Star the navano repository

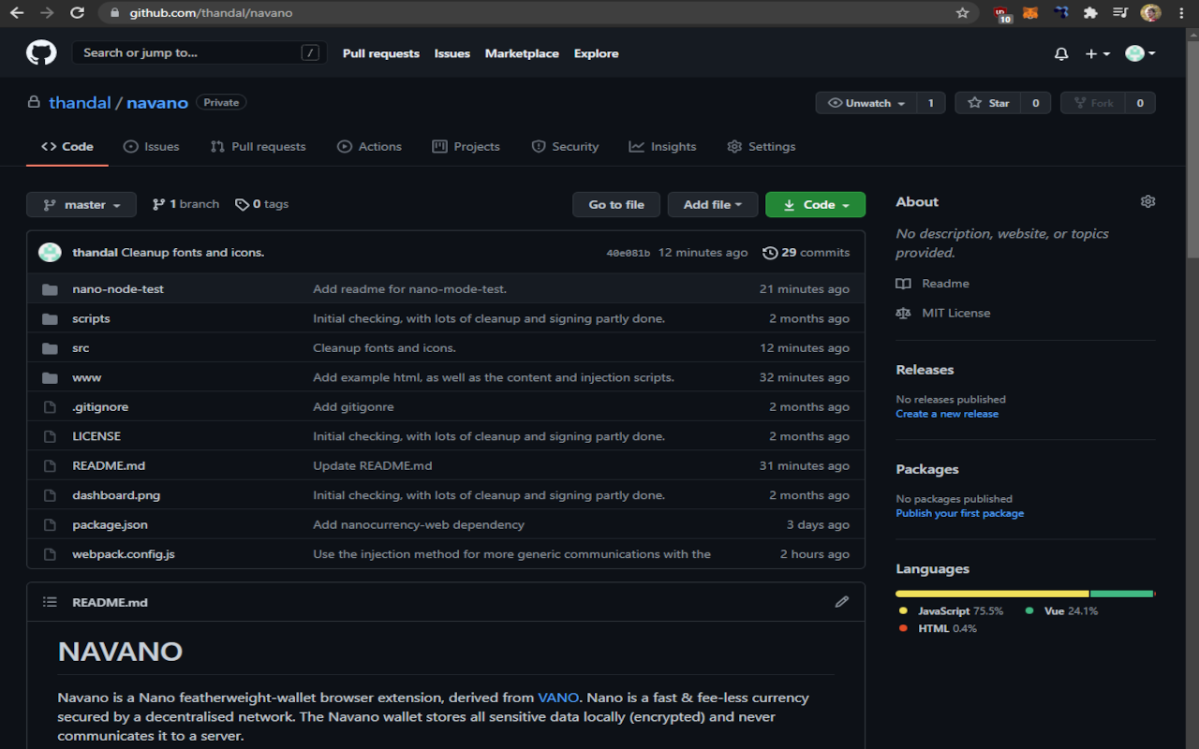[989, 103]
